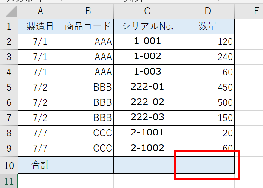Select quantity cell 120
The width and height of the screenshot is (263, 188).
point(208,41)
